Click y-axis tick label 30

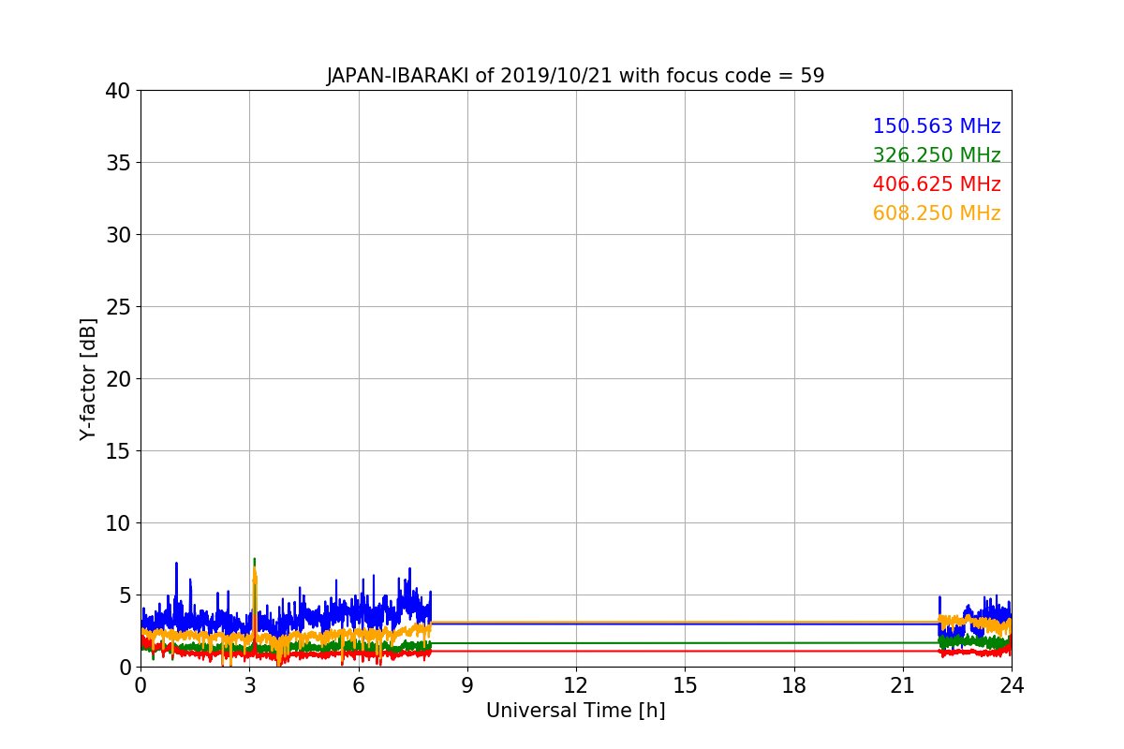pyautogui.click(x=118, y=235)
